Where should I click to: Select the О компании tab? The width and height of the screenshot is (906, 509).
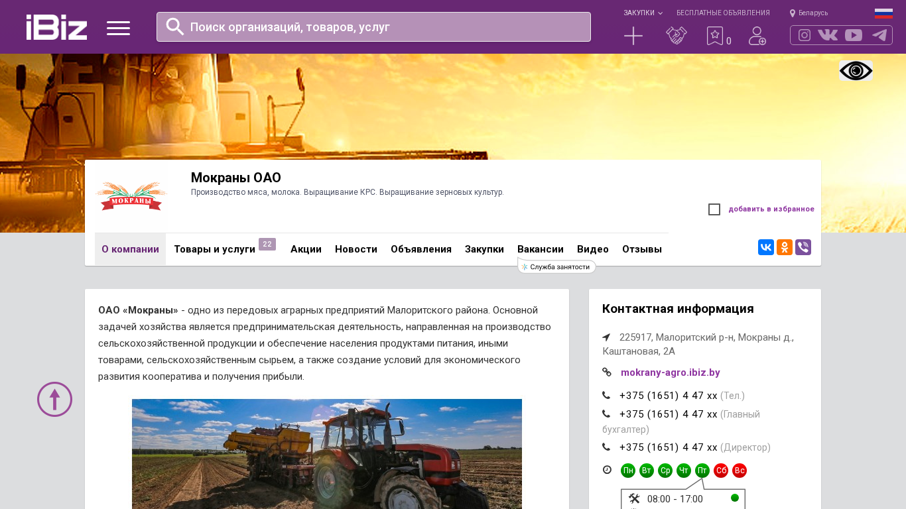(x=130, y=249)
